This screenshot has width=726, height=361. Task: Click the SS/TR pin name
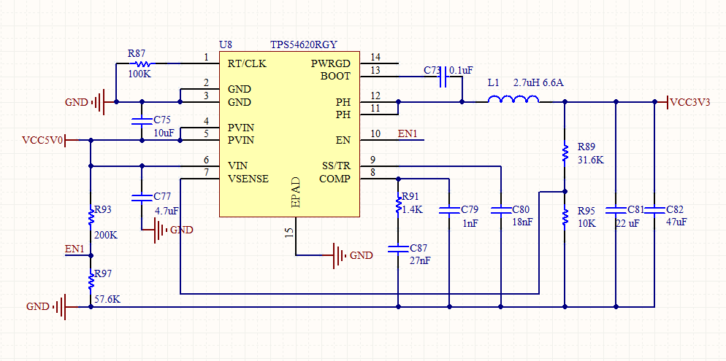pyautogui.click(x=336, y=166)
